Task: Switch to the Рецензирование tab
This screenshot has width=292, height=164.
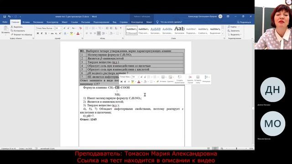Action: [101, 22]
